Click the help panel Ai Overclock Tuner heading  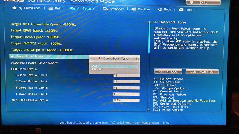coord(170,22)
